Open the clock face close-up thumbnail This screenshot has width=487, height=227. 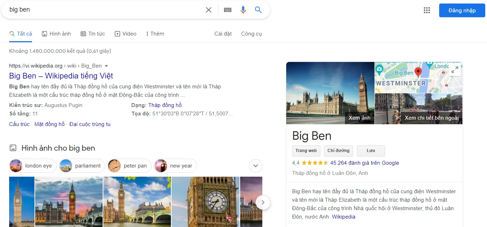tap(205, 202)
